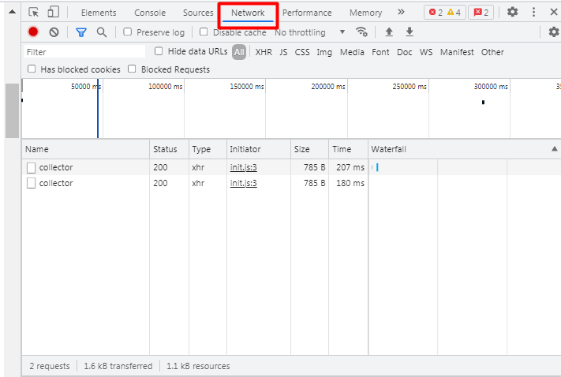Click the red issues badge showing 2

[x=481, y=13]
